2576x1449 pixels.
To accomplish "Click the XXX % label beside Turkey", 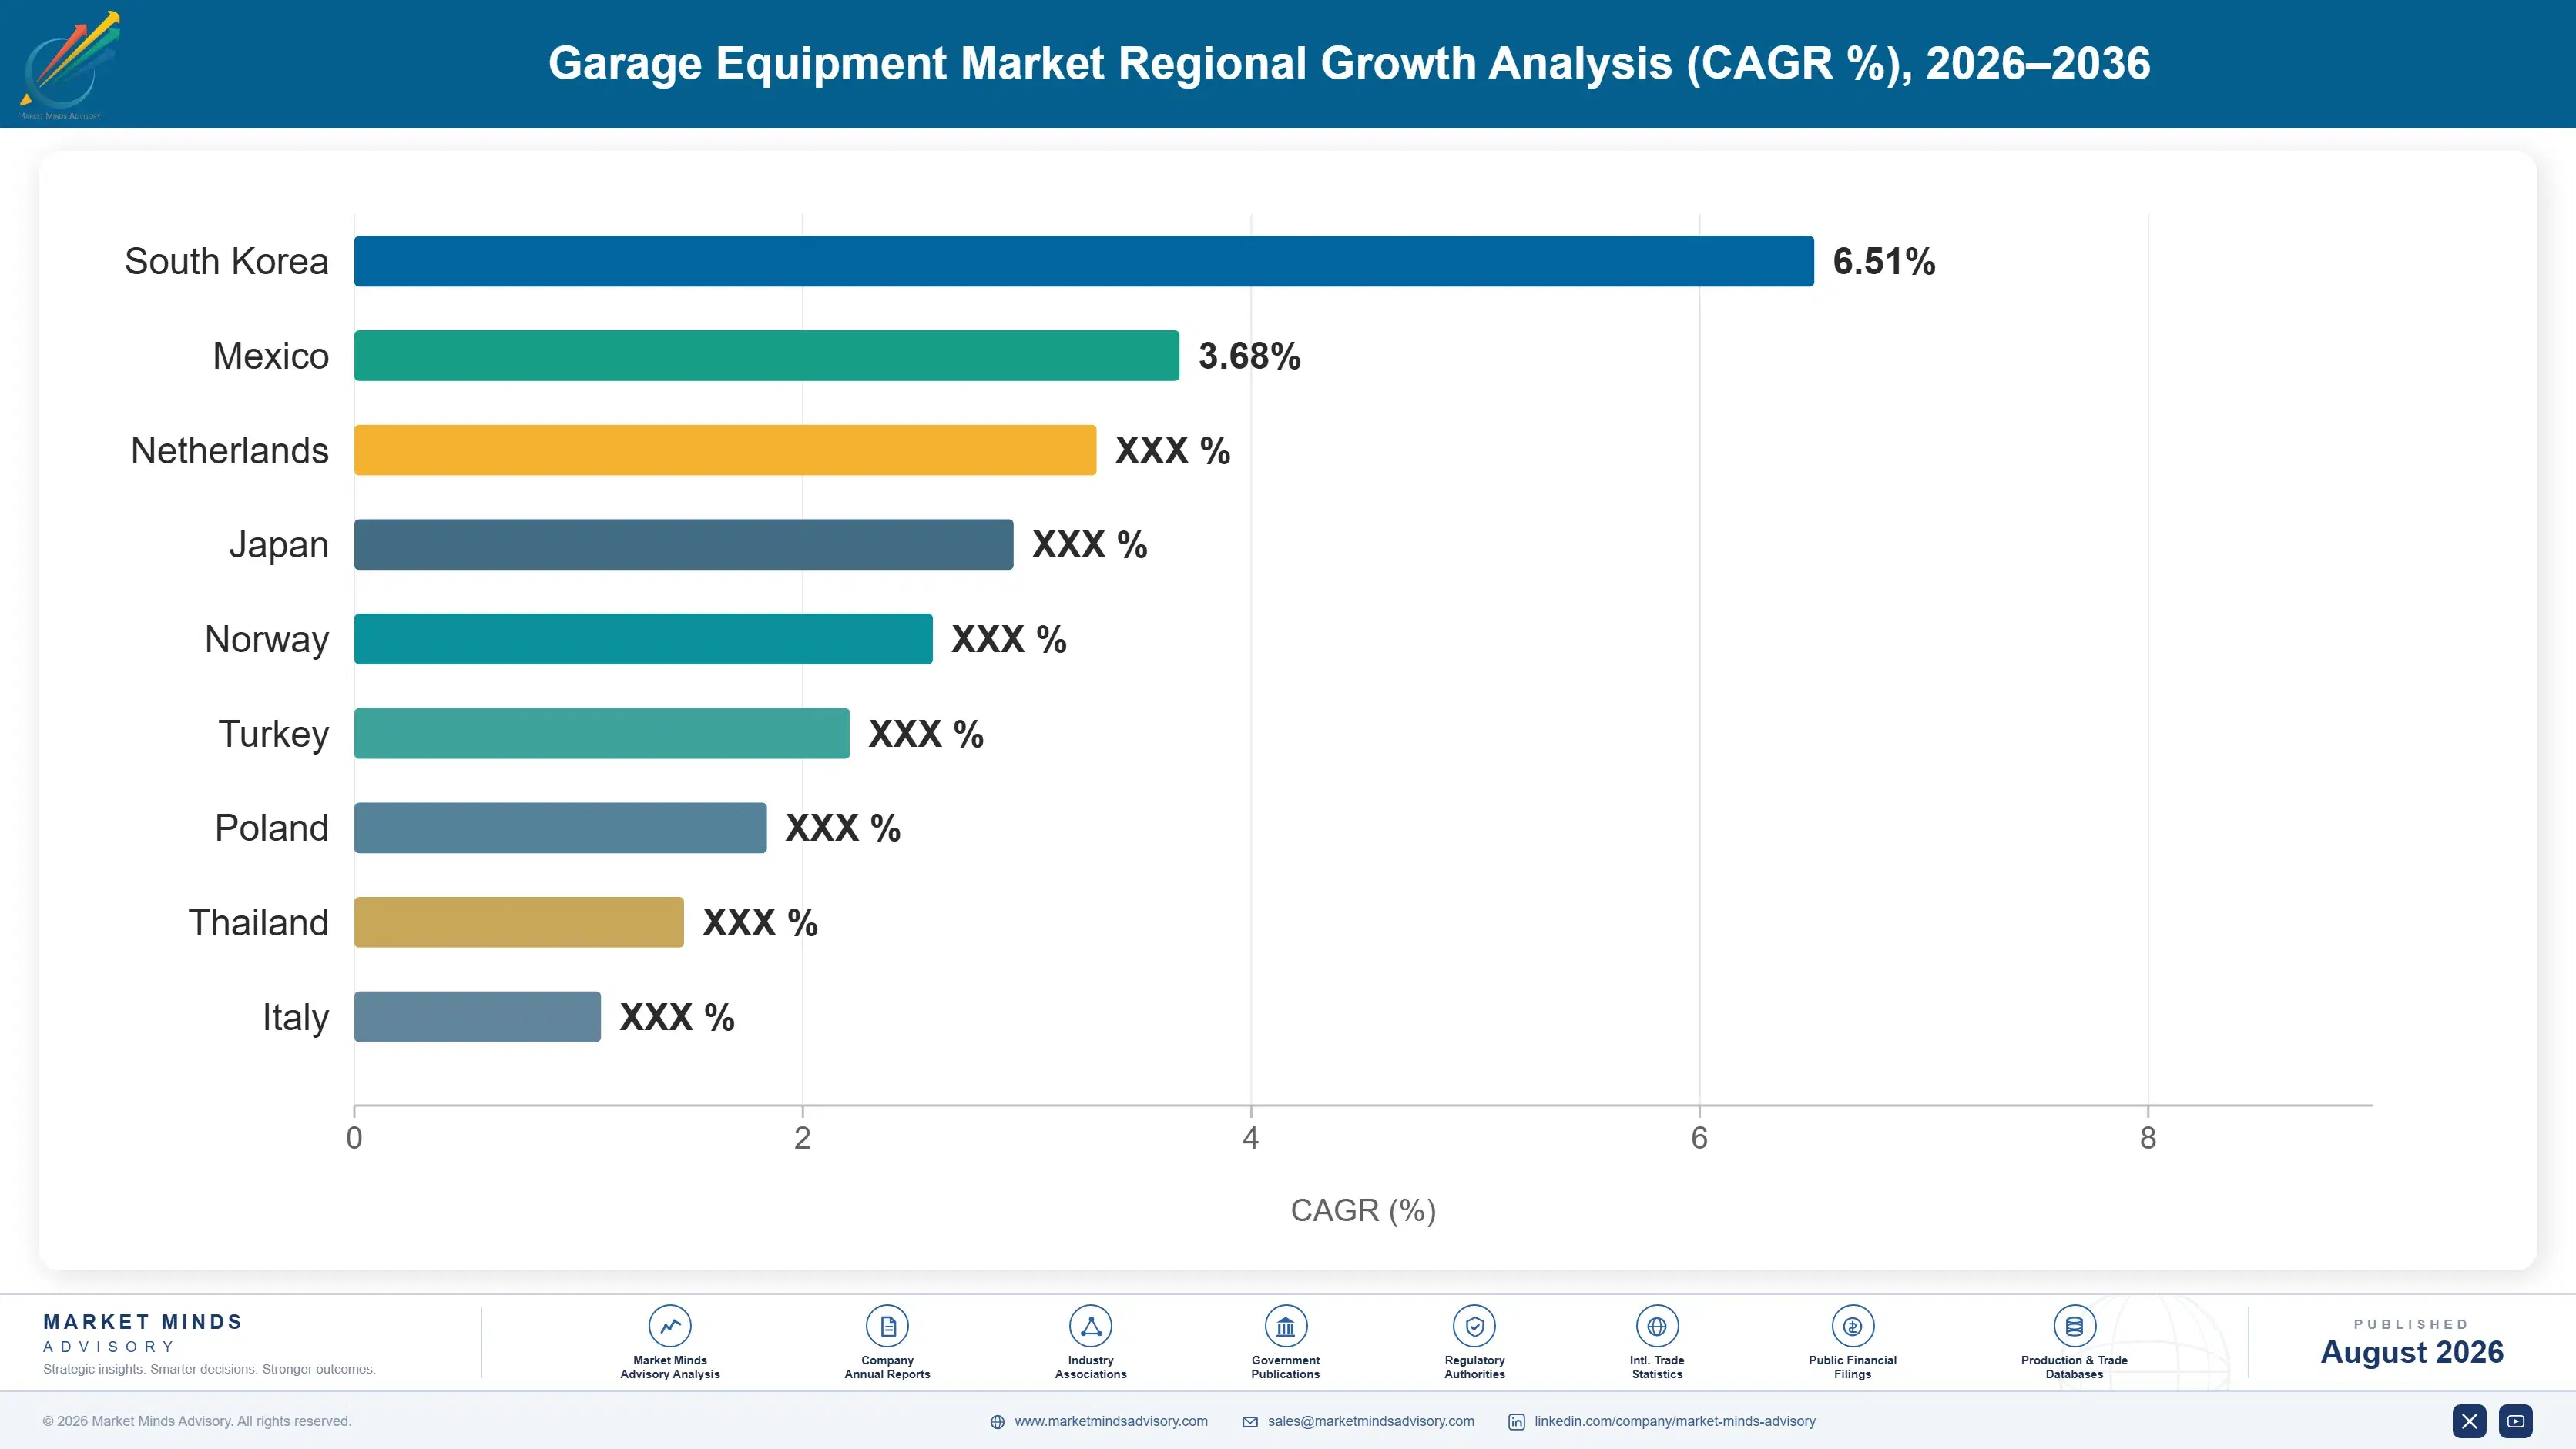I will click(x=926, y=735).
